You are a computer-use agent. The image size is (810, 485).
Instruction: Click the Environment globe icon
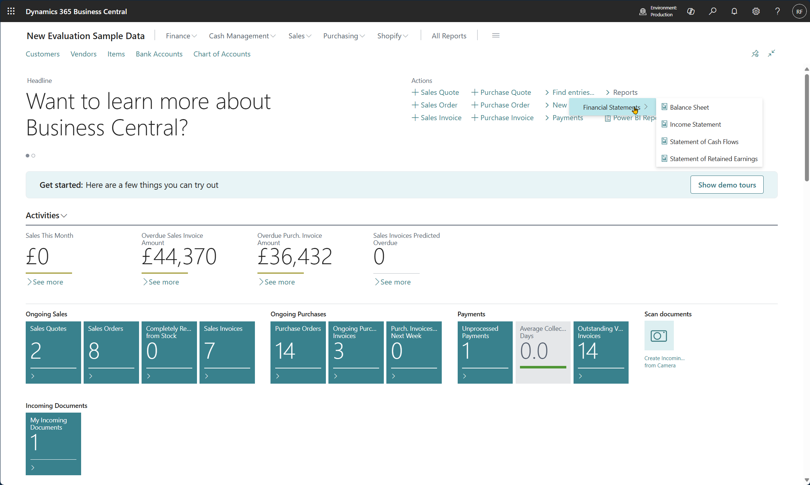click(x=643, y=11)
